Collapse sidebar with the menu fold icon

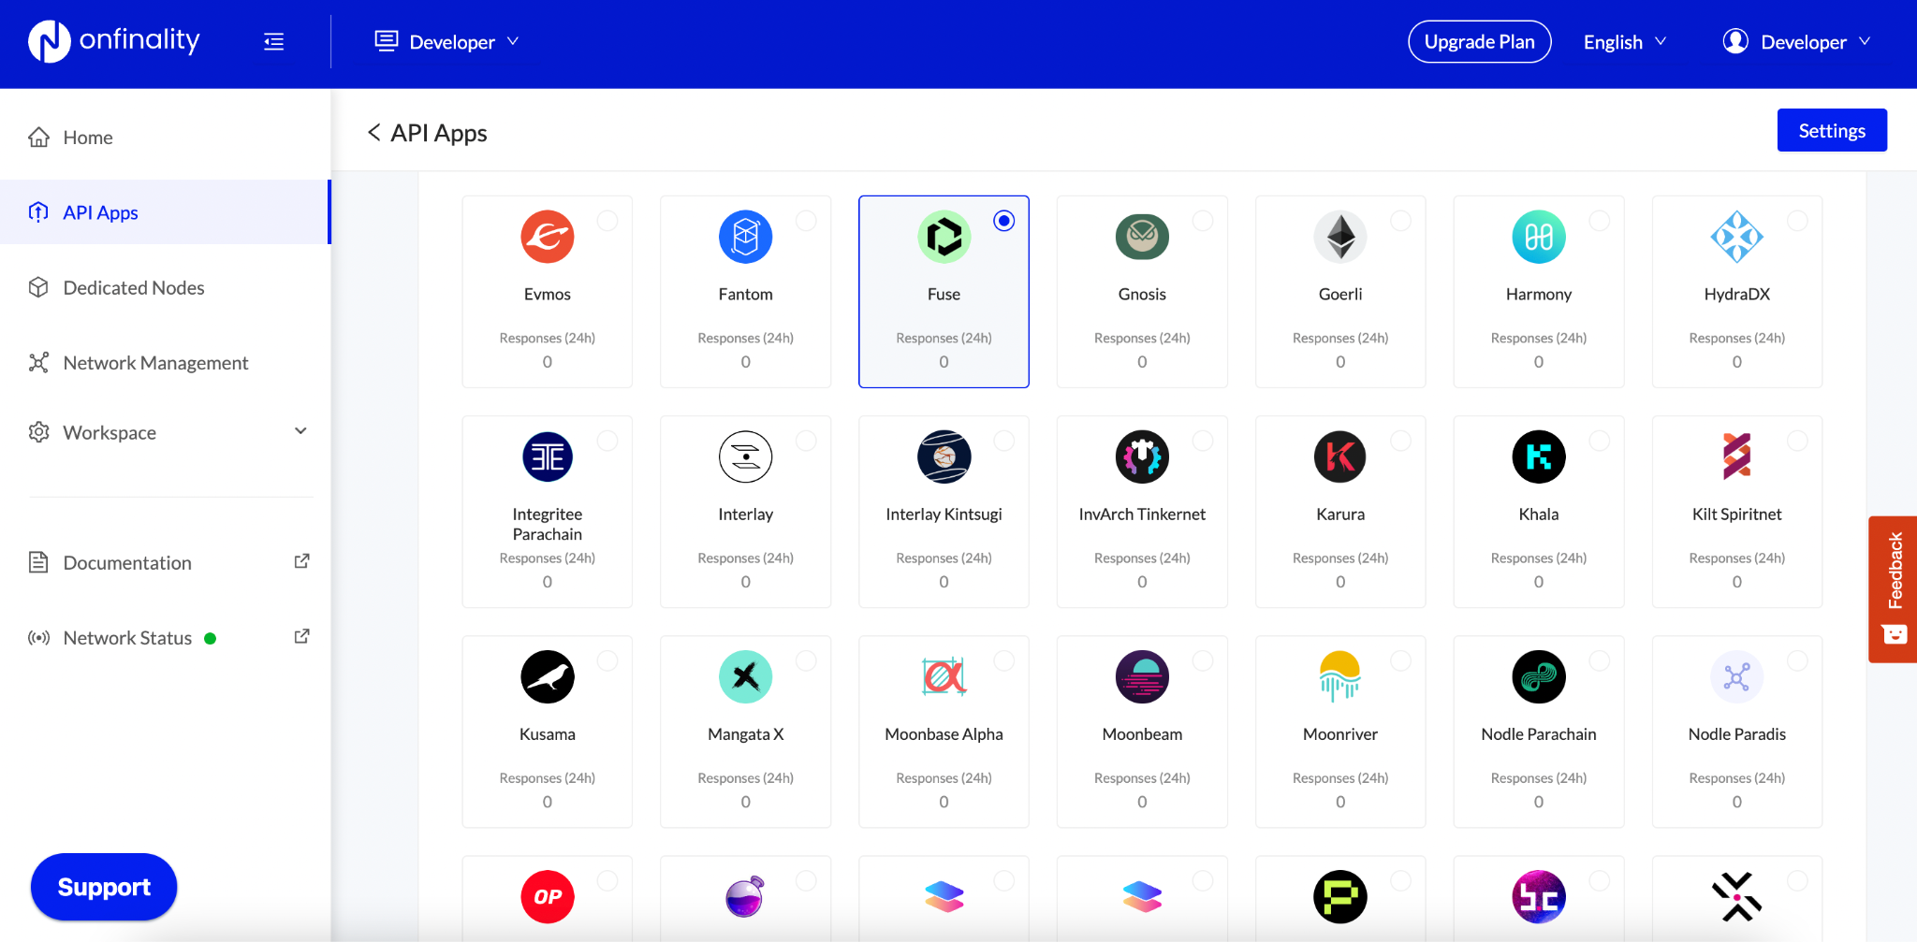[x=273, y=42]
